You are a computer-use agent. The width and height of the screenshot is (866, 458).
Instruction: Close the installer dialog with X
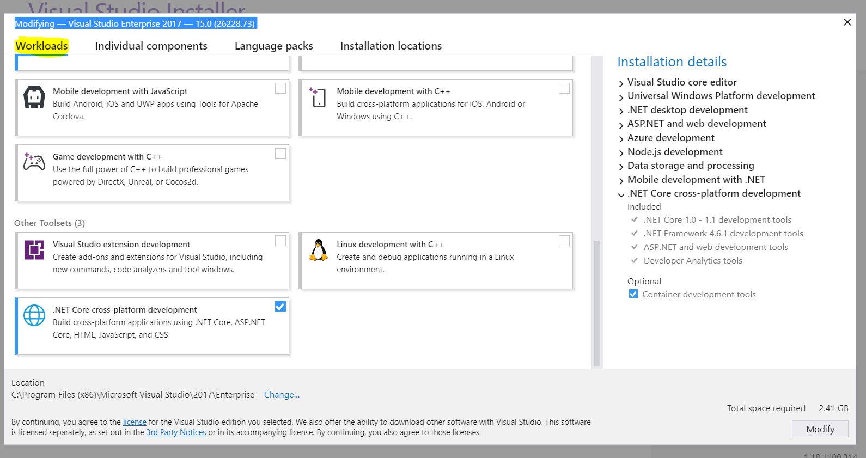coord(847,22)
